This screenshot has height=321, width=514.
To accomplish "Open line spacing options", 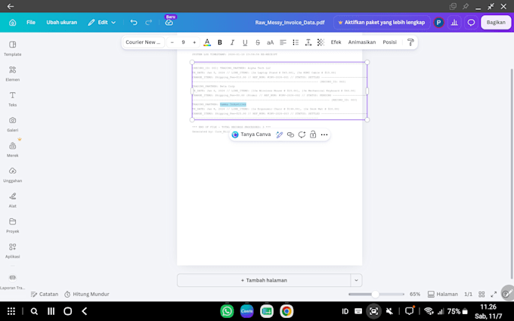I will click(308, 42).
